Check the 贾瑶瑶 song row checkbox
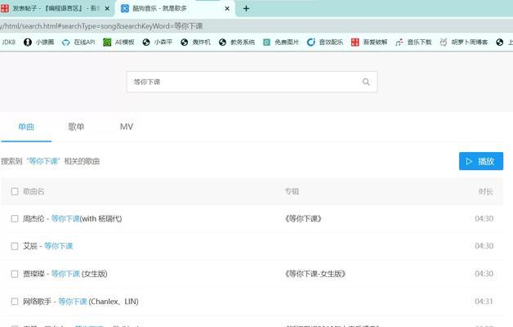This screenshot has height=327, width=513. 15,274
